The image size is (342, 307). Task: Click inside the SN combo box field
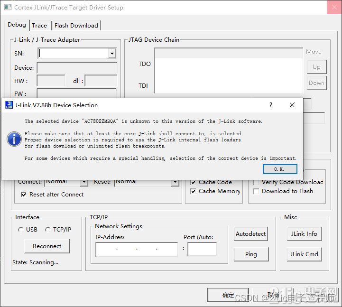[x=73, y=54]
